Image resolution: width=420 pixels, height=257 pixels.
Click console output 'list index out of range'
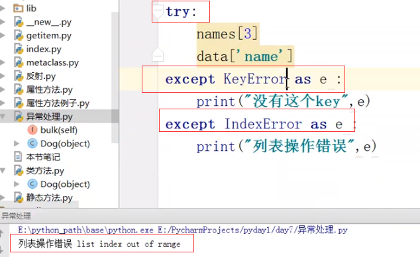129,244
